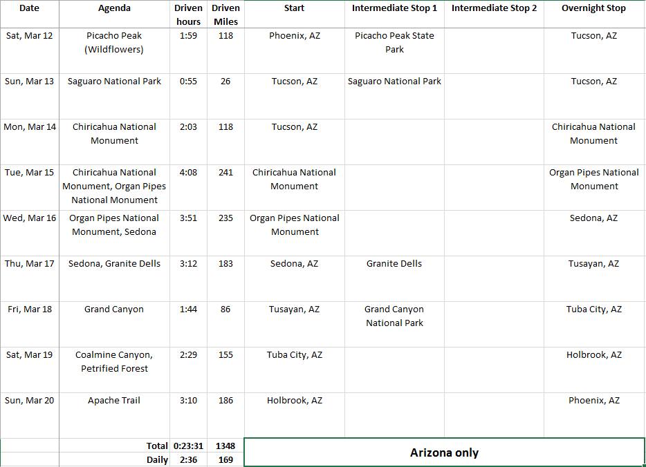Viewport: 646px width, 467px height.
Task: Click the "Date" column header cell
Action: (x=29, y=9)
